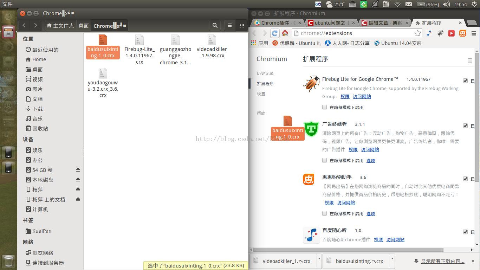Eject the 本地磁盘 volume
Screen dimensions: 480x270
[78, 180]
